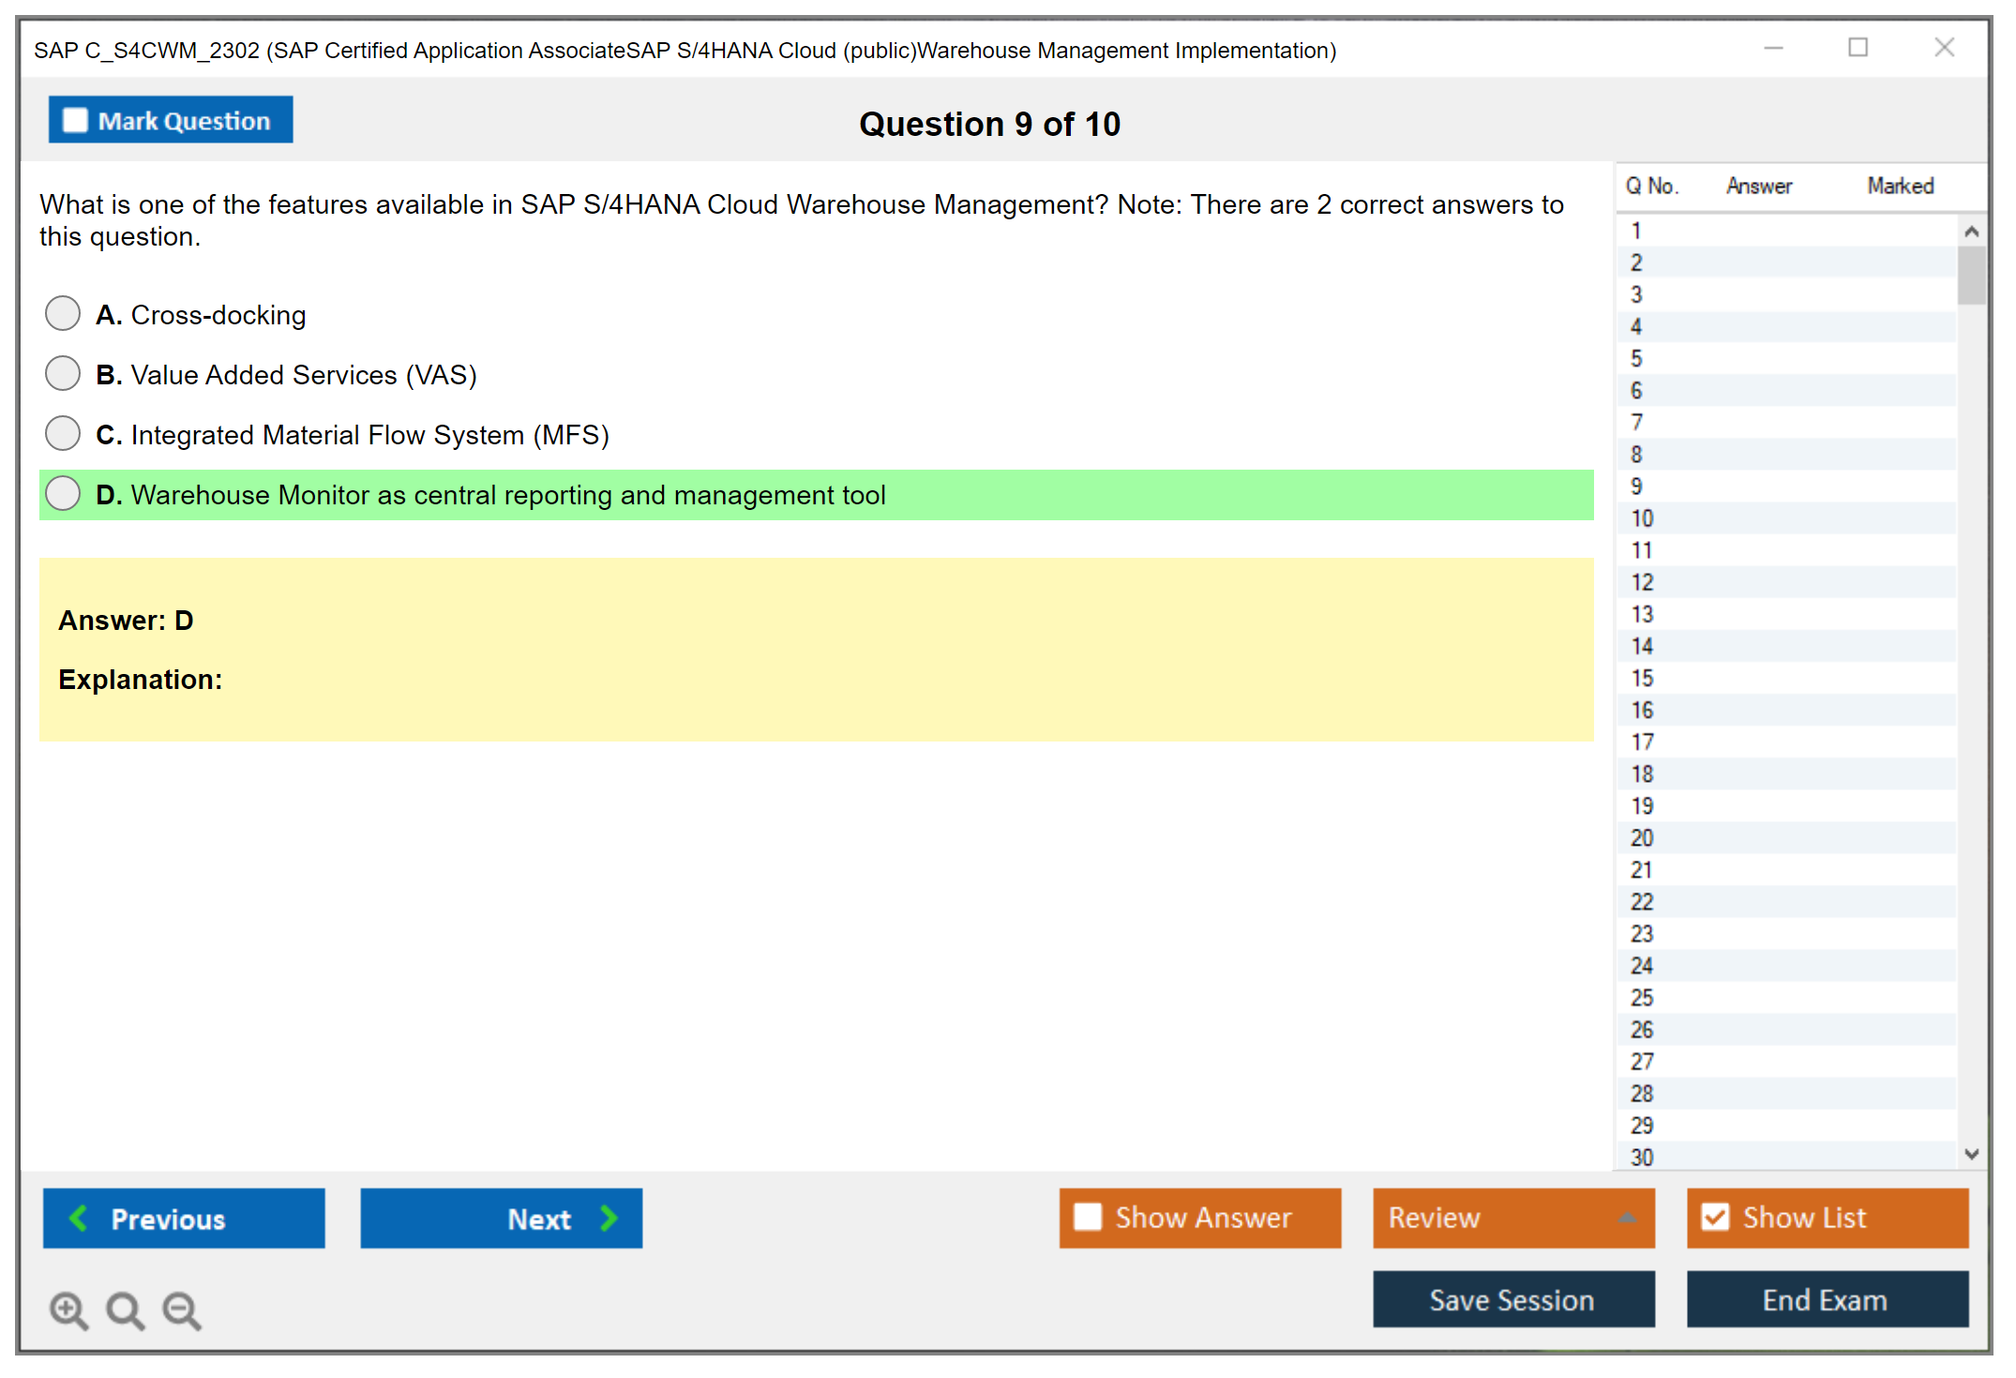Select question 15 in the list
The height and width of the screenshot is (1378, 2016).
tap(1642, 678)
